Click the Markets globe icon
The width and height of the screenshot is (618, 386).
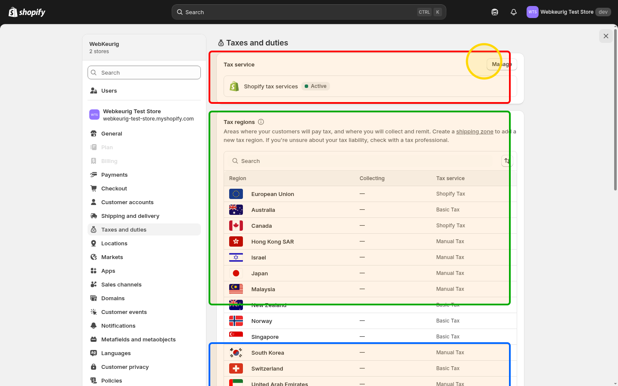pos(94,257)
